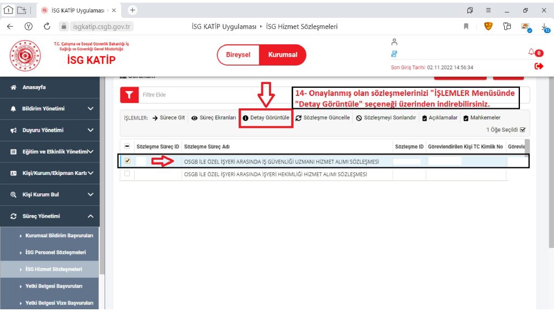Toggle the select-all checkbox in table header

127,146
